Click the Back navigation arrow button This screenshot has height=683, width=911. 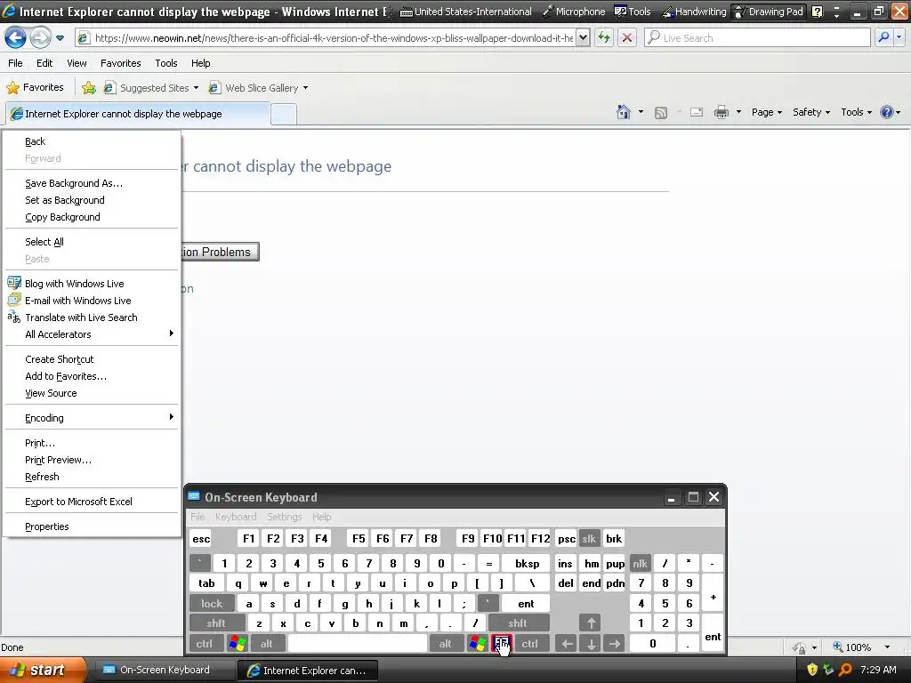pos(15,38)
